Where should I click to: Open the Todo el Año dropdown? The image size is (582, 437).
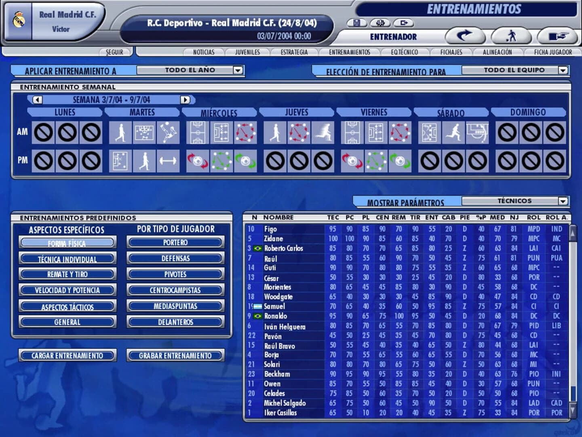tap(238, 70)
